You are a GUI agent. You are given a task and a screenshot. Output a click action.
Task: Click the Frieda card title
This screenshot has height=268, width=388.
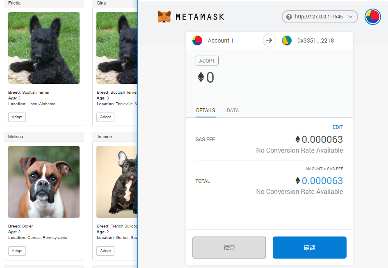14,3
